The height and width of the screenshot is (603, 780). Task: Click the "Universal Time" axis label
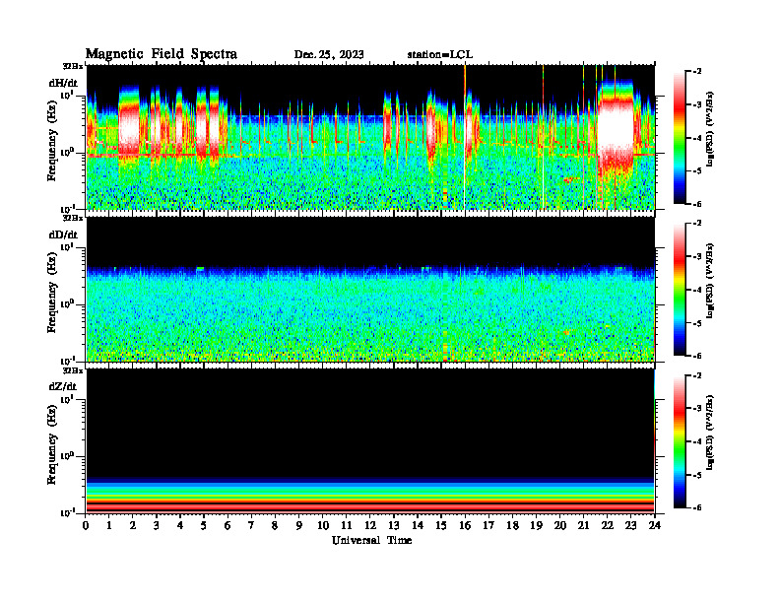point(371,540)
